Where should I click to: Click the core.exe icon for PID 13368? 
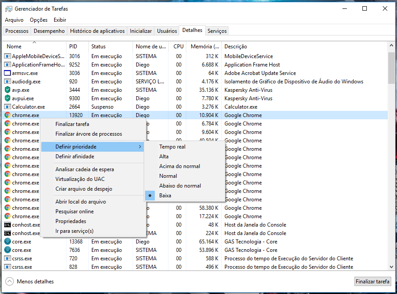(8, 242)
